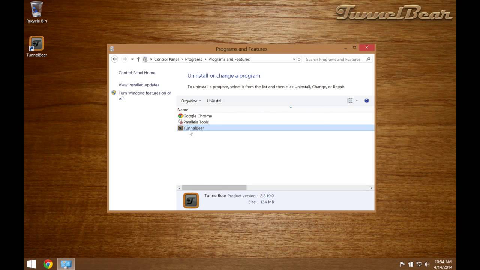Click the Control Panel icon in address bar
This screenshot has height=270, width=480.
click(x=145, y=59)
